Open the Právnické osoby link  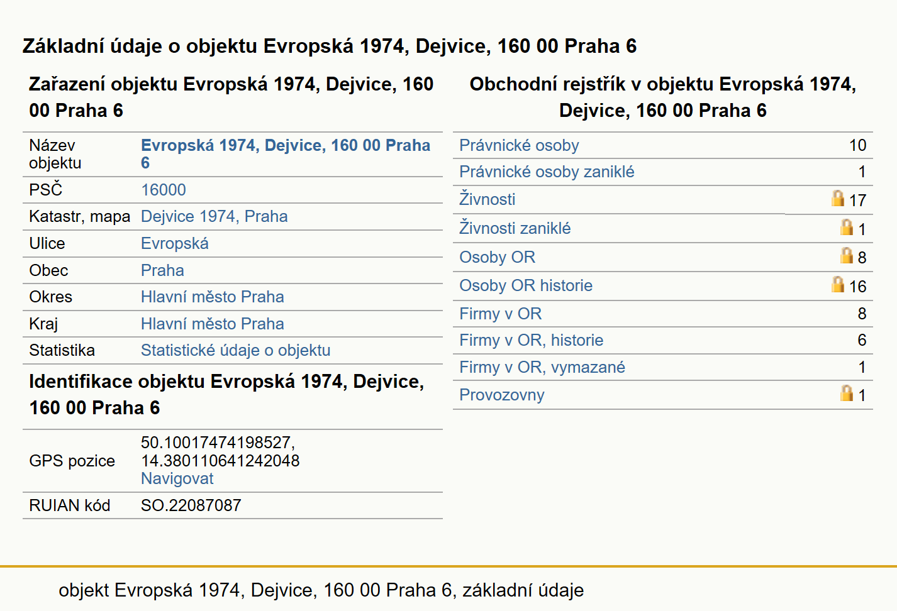[x=519, y=145]
